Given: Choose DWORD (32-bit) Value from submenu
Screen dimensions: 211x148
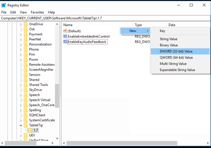Looking at the screenshot, I should tap(180, 51).
